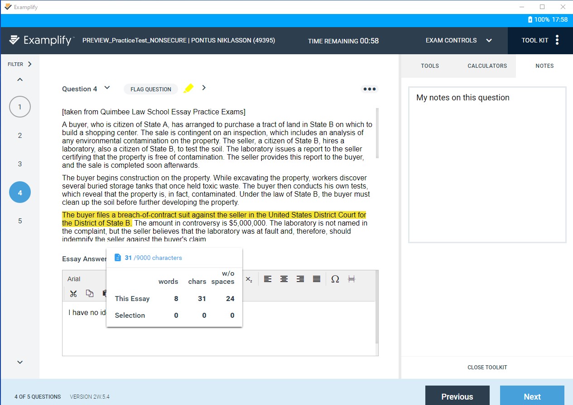Image resolution: width=573 pixels, height=405 pixels.
Task: Open the three-dot question options menu
Action: 370,89
